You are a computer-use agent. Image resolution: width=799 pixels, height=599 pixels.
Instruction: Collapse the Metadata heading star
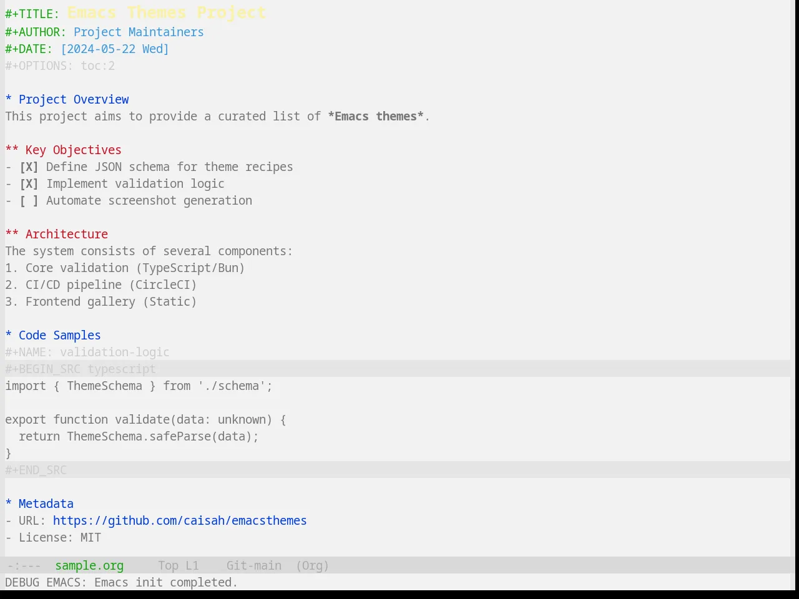click(9, 504)
